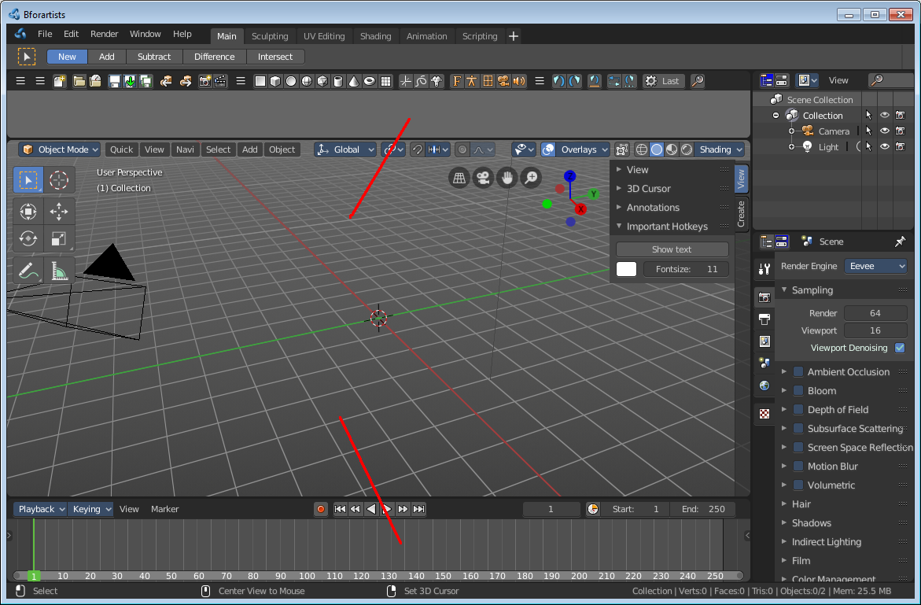This screenshot has width=921, height=605.
Task: Click the camera view navigation icon
Action: coord(483,177)
